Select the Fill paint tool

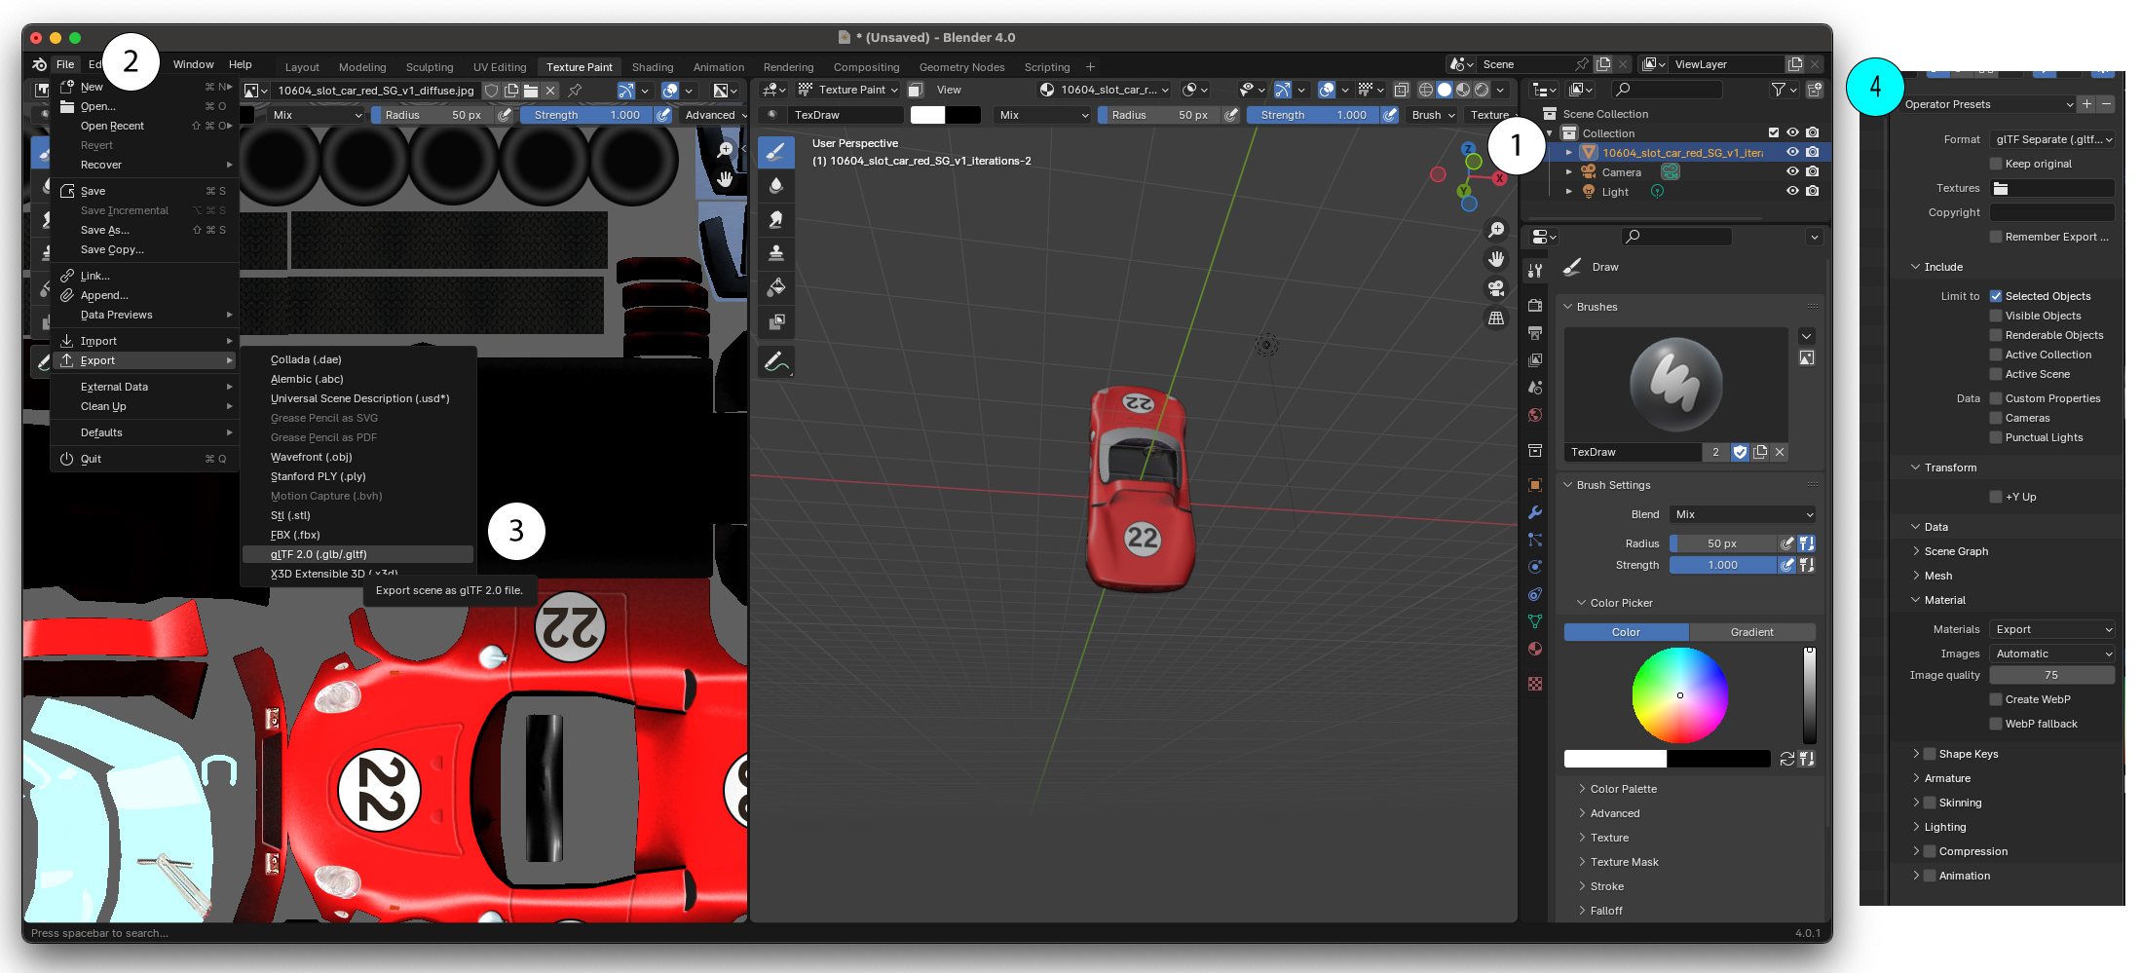click(776, 287)
